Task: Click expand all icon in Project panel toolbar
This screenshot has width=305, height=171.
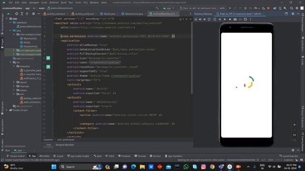Action: [x=22, y=14]
